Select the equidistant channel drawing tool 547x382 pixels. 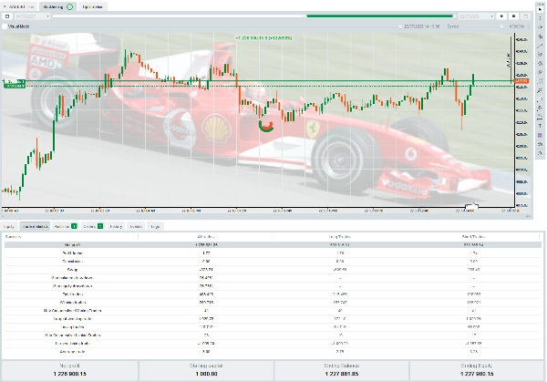540,55
